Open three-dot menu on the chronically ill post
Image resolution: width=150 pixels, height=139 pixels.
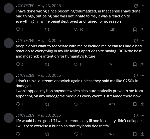pos(142,115)
